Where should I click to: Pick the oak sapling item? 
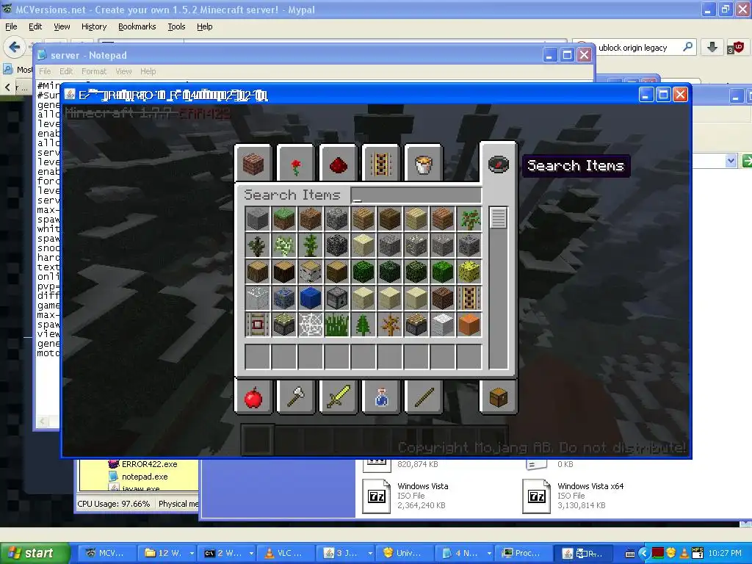[x=469, y=219]
